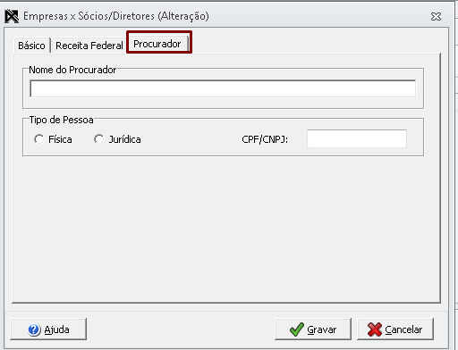Click the CPF/CNPJ field label
The height and width of the screenshot is (350, 458).
pos(265,139)
